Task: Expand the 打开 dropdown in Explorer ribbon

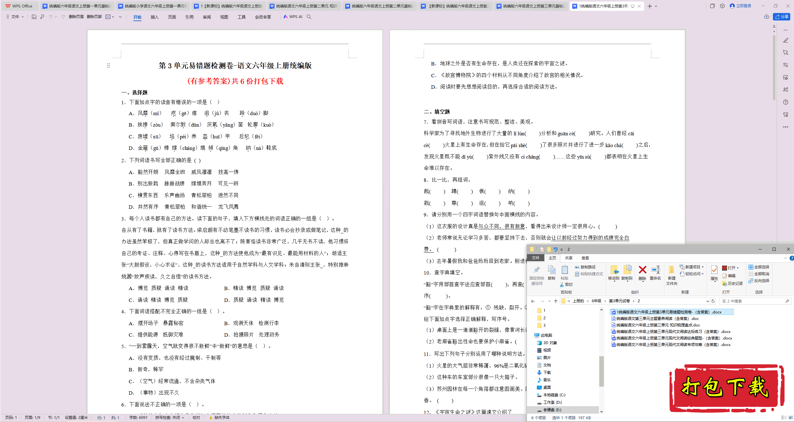Action: [x=738, y=268]
